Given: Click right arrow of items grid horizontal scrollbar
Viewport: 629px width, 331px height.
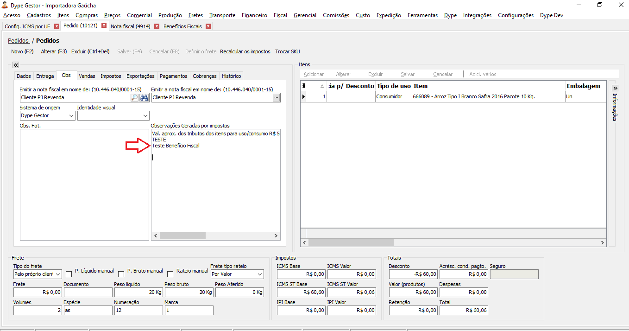Looking at the screenshot, I should (x=603, y=242).
